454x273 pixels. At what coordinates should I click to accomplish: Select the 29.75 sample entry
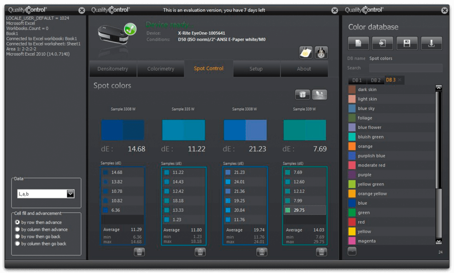(305, 210)
